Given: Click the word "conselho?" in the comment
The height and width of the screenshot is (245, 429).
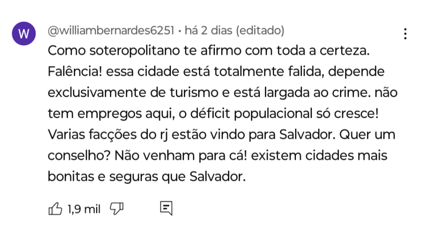Looking at the screenshot, I should click(x=79, y=156).
